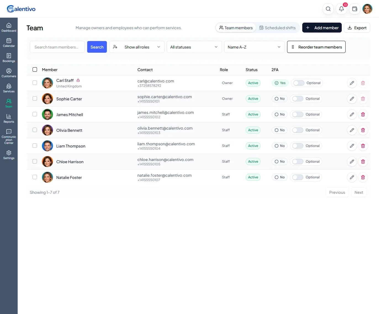
Task: Edit Sophie Carter using the pencil icon
Action: click(352, 99)
